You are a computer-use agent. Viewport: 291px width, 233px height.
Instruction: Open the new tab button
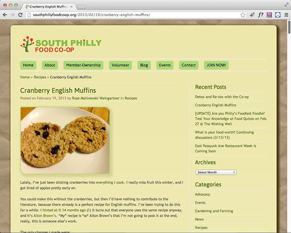(81, 7)
